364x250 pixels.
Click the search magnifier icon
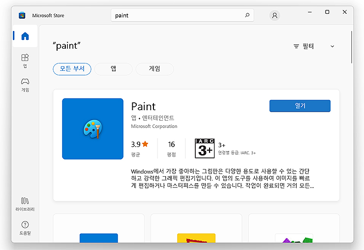pyautogui.click(x=247, y=15)
